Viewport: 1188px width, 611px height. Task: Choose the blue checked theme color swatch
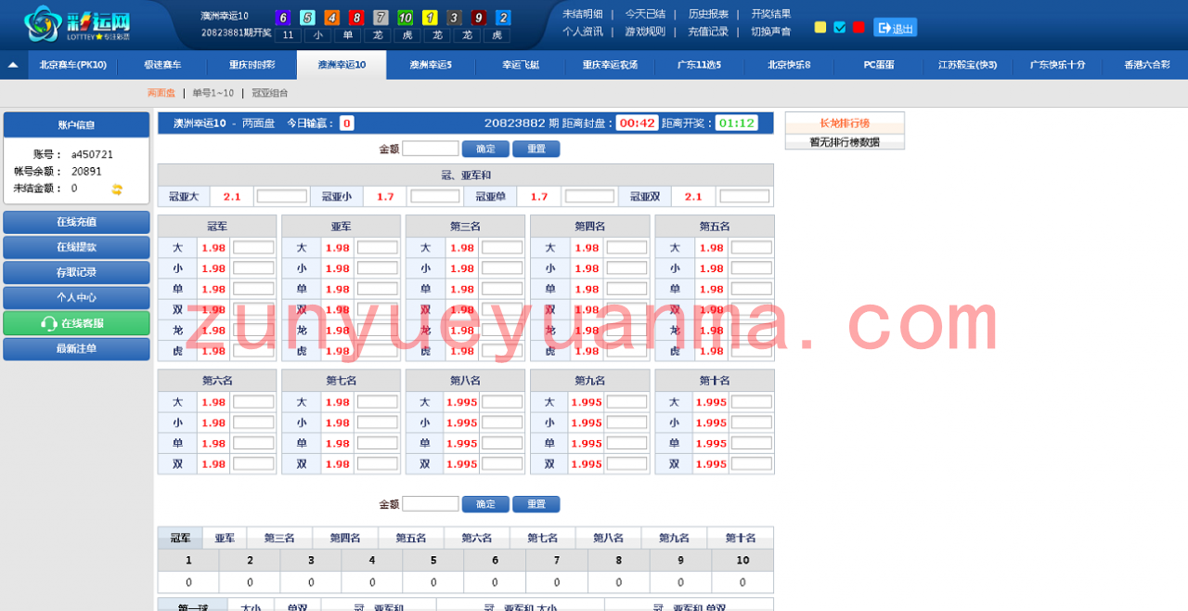(840, 27)
